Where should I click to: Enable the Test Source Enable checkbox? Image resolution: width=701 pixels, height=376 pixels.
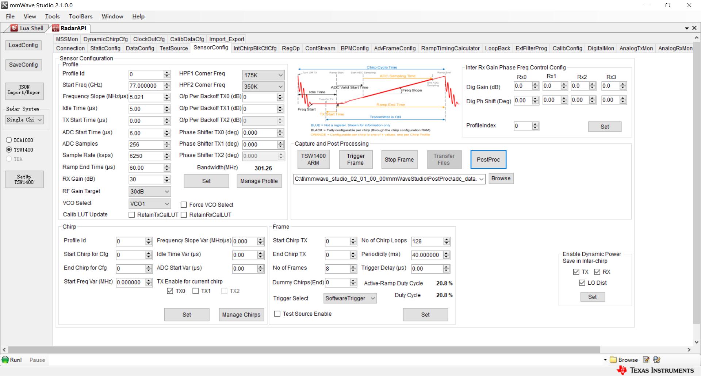[x=277, y=314]
